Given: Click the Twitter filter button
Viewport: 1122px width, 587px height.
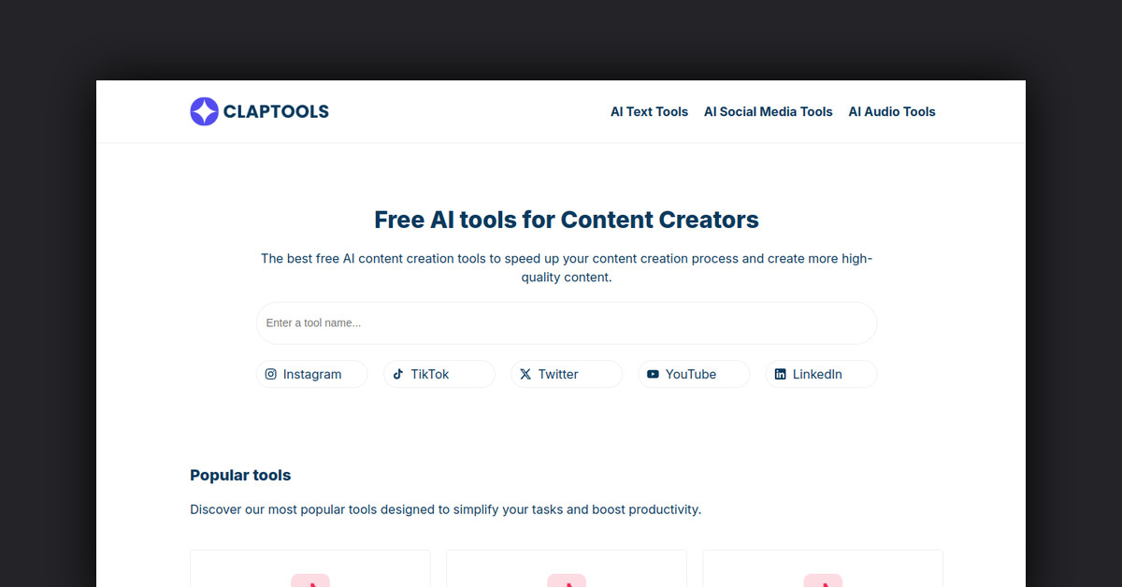Looking at the screenshot, I should pos(566,374).
